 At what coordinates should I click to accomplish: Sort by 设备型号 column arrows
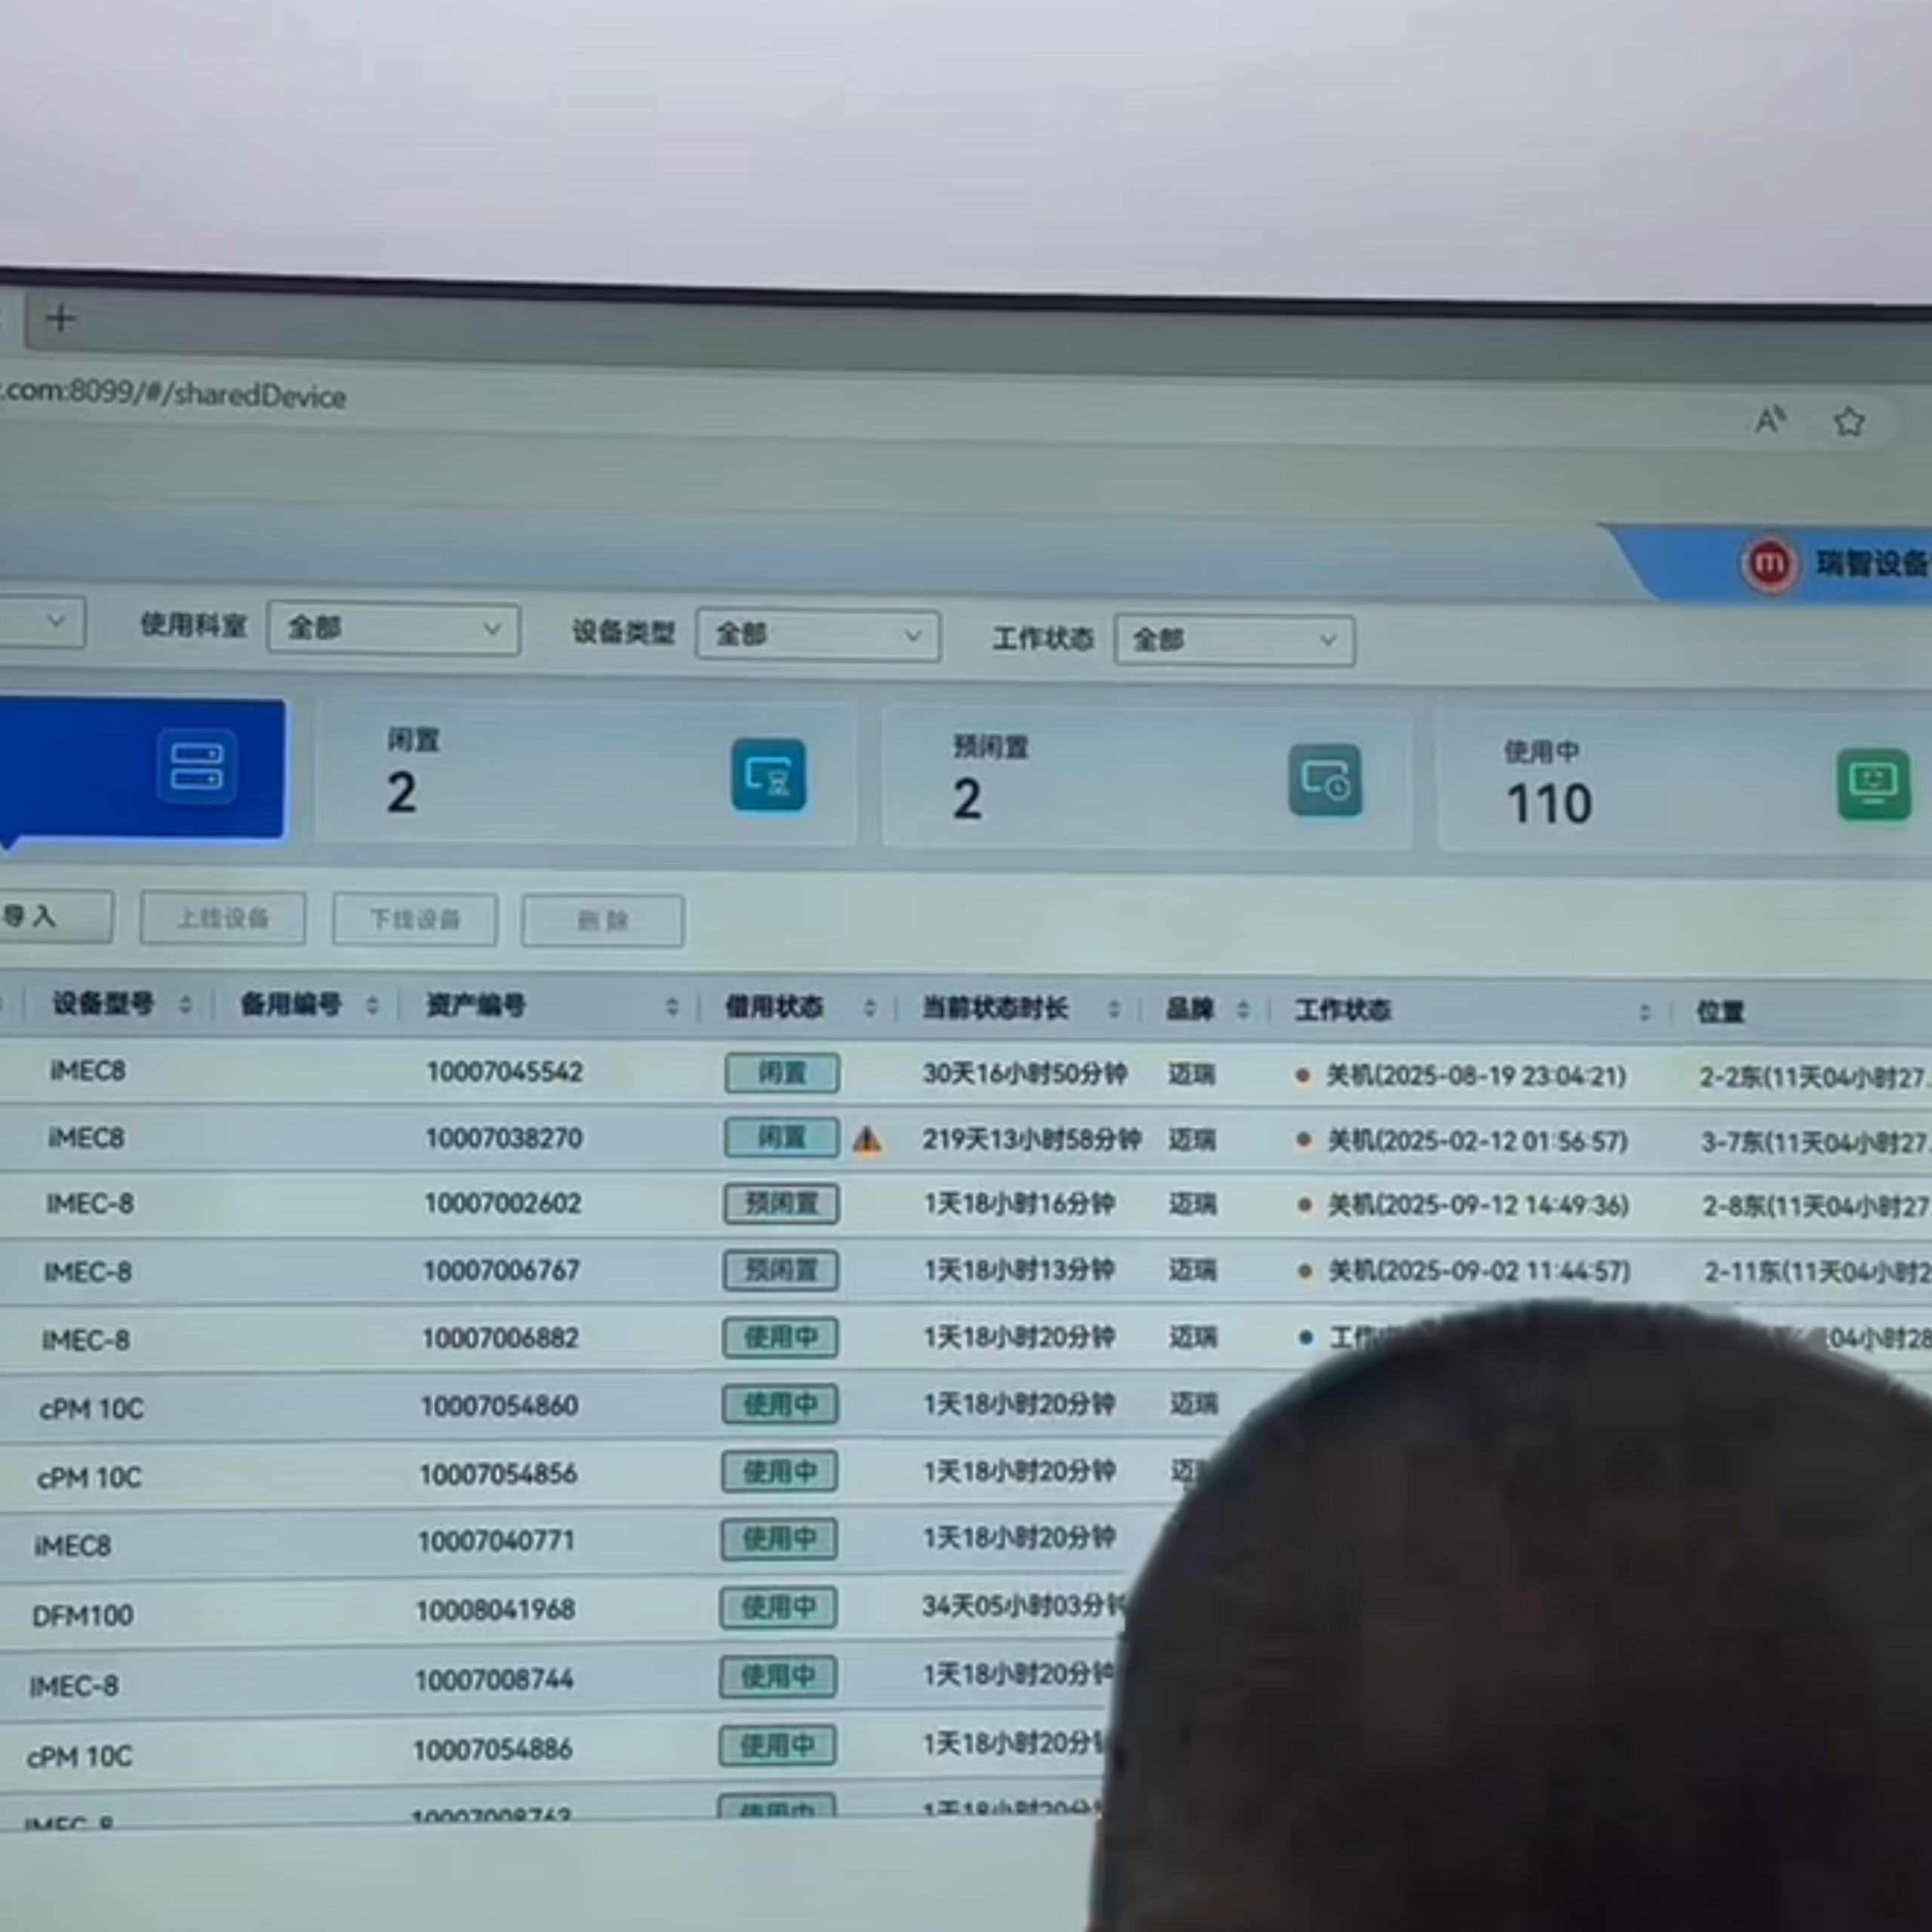tap(185, 1004)
